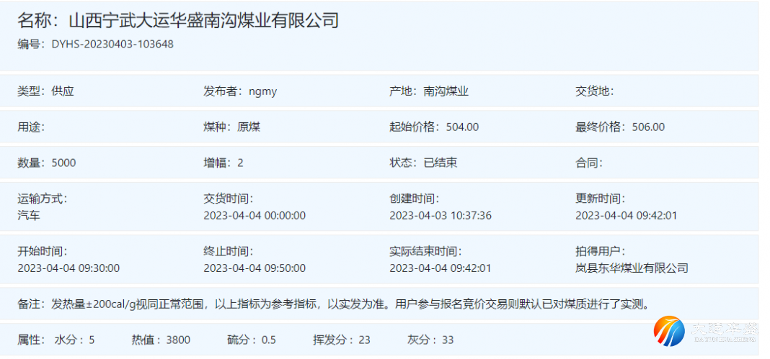Viewport: 770px width, 359px height.
Task: Click the final price 506.00
Action: [648, 127]
